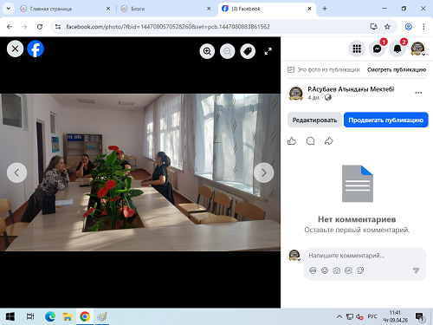Zoom out of the photo
The height and width of the screenshot is (325, 433).
point(228,51)
